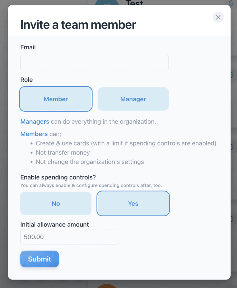The width and height of the screenshot is (237, 288).
Task: Click the Role section label
Action: pos(26,80)
